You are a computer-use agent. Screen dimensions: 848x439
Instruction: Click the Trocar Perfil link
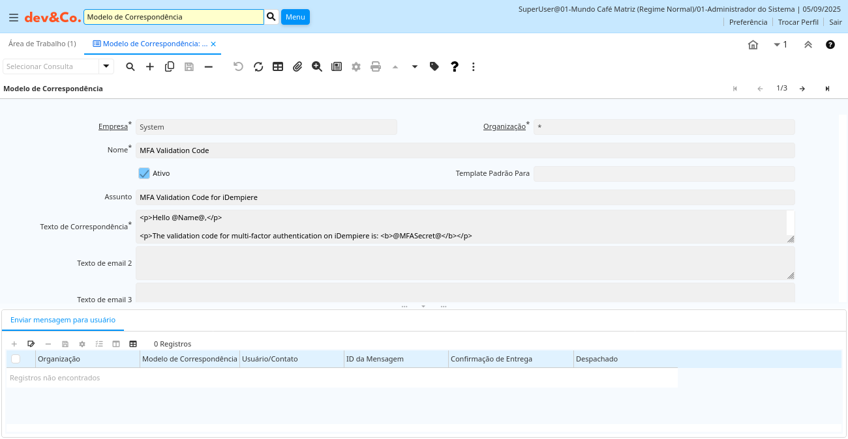point(798,22)
